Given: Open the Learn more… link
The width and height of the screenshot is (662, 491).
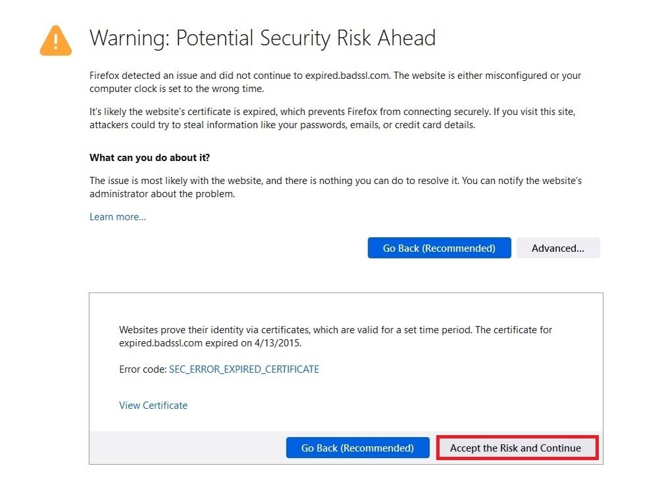Looking at the screenshot, I should (x=118, y=217).
